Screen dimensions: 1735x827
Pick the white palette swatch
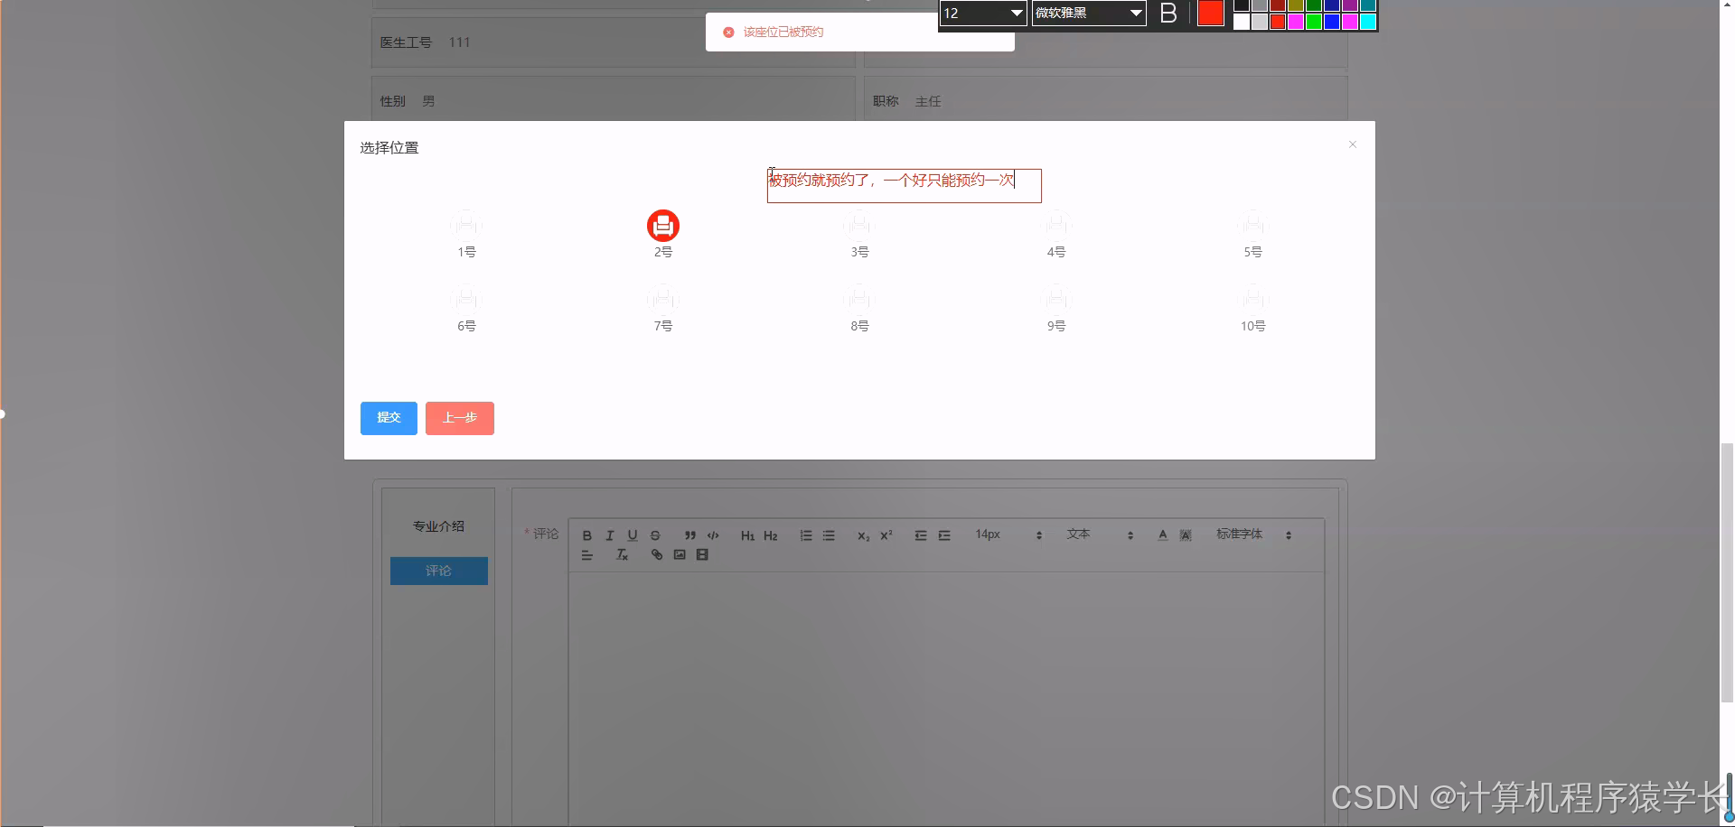[x=1242, y=22]
